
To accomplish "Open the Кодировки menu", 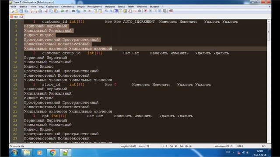I will pos(52,7).
